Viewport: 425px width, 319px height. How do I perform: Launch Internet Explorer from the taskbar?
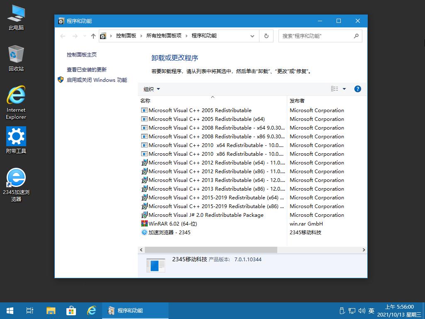[92, 311]
